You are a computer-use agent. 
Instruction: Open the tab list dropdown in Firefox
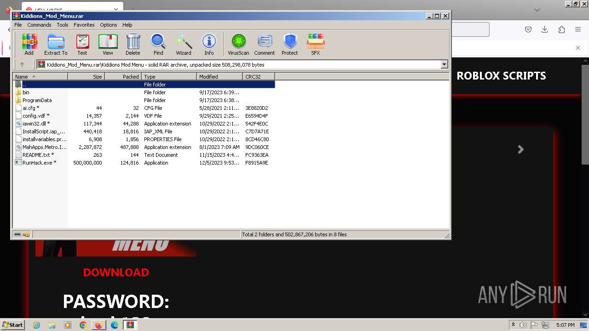point(537,10)
